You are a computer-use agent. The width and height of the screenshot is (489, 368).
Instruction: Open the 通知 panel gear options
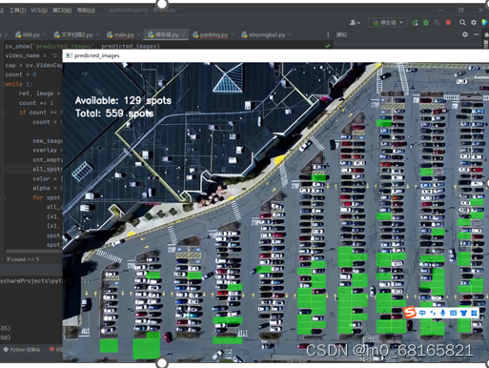465,34
